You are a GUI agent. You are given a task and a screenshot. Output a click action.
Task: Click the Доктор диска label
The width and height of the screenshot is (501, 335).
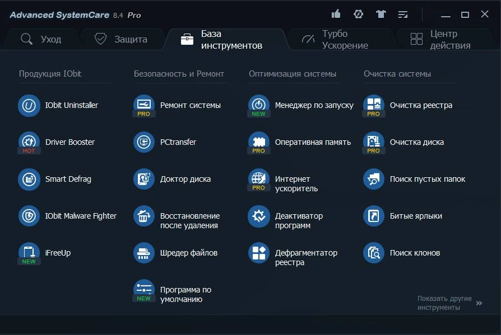pyautogui.click(x=185, y=179)
